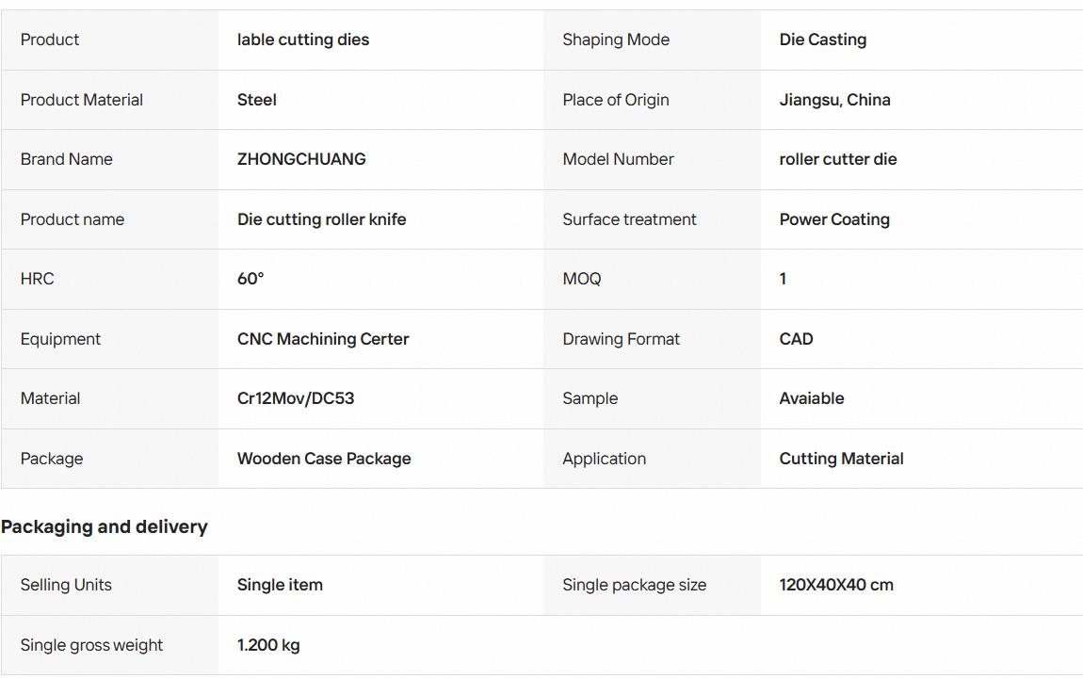Viewport: 1083px width, 678px height.
Task: Select the 'Avaiable' sample value
Action: [x=812, y=398]
